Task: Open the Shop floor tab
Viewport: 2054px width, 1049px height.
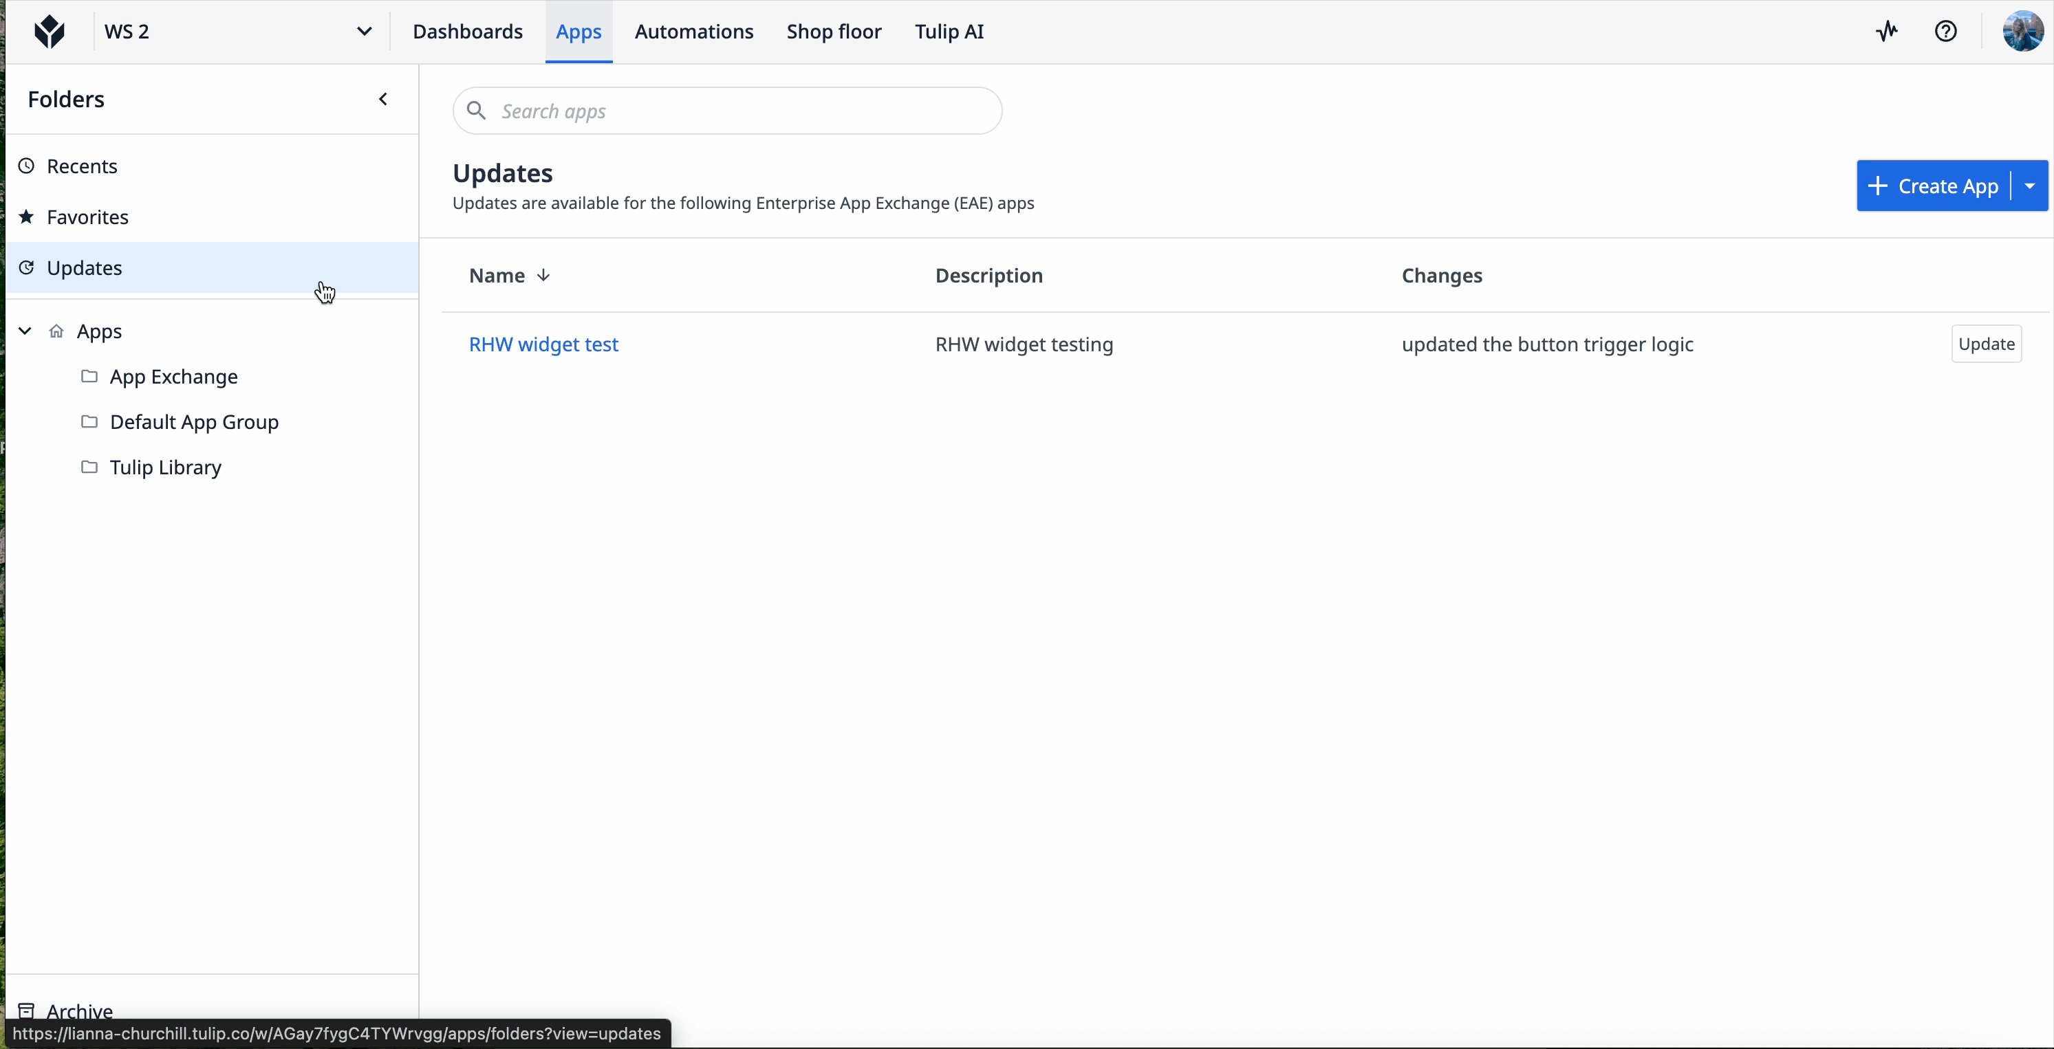Action: tap(834, 32)
